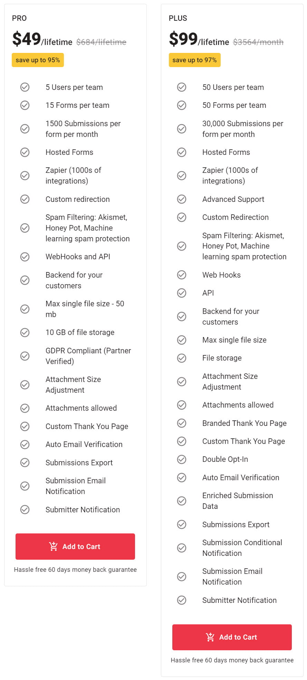Click the checkmark next to Spam Filtering in PRO
Image resolution: width=307 pixels, height=680 pixels.
point(25,228)
